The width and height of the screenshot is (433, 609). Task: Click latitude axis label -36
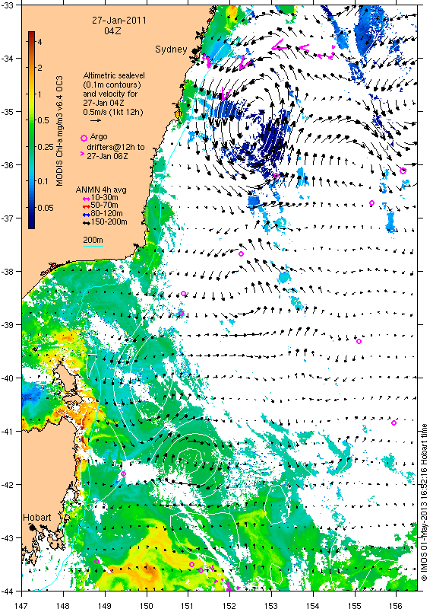point(8,164)
